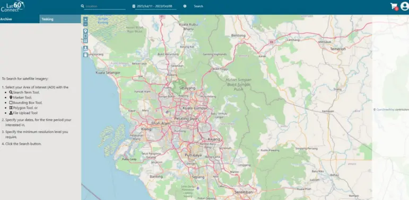Click the calendar icon beside date range
This screenshot has height=200, width=409.
pyautogui.click(x=134, y=6)
